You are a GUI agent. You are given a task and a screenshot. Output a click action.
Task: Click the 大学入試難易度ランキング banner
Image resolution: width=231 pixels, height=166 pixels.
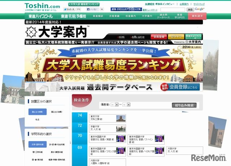(x=114, y=64)
